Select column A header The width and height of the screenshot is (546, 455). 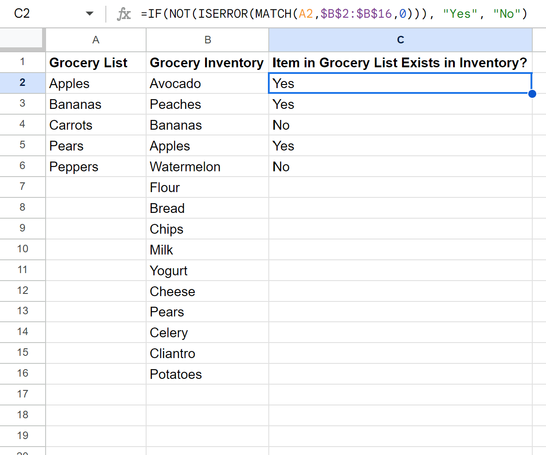[96, 40]
